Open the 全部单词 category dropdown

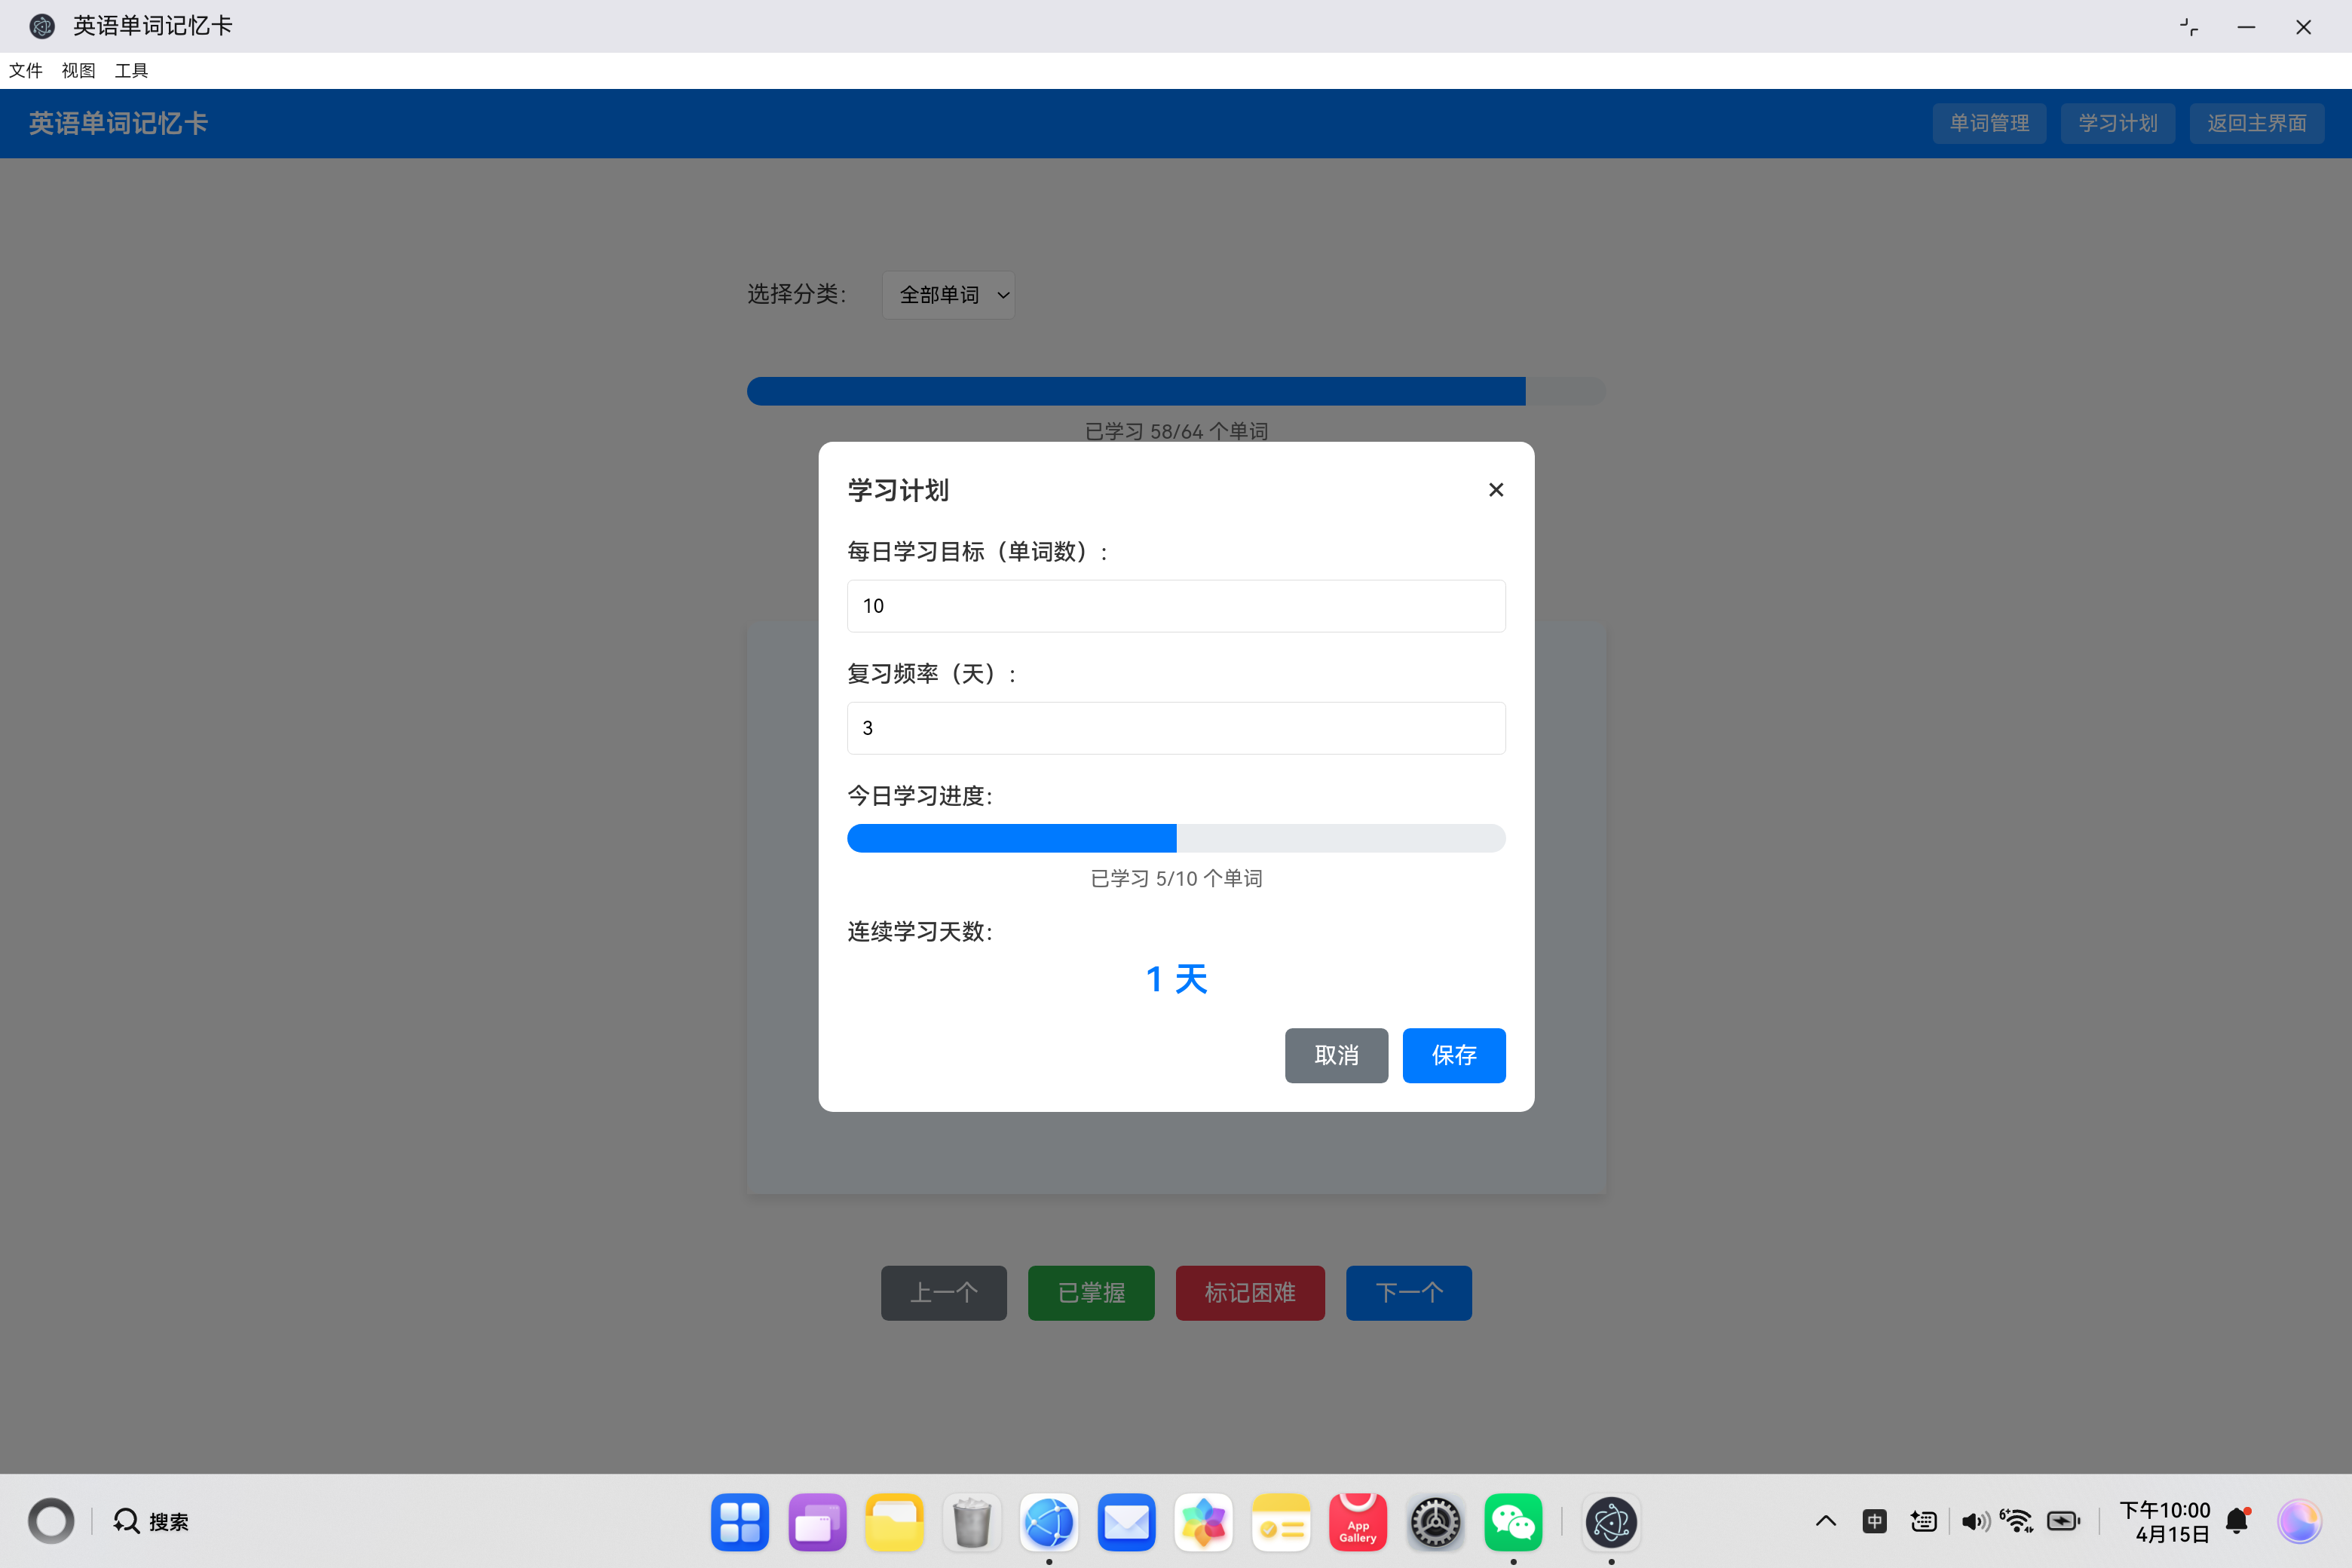(x=948, y=295)
